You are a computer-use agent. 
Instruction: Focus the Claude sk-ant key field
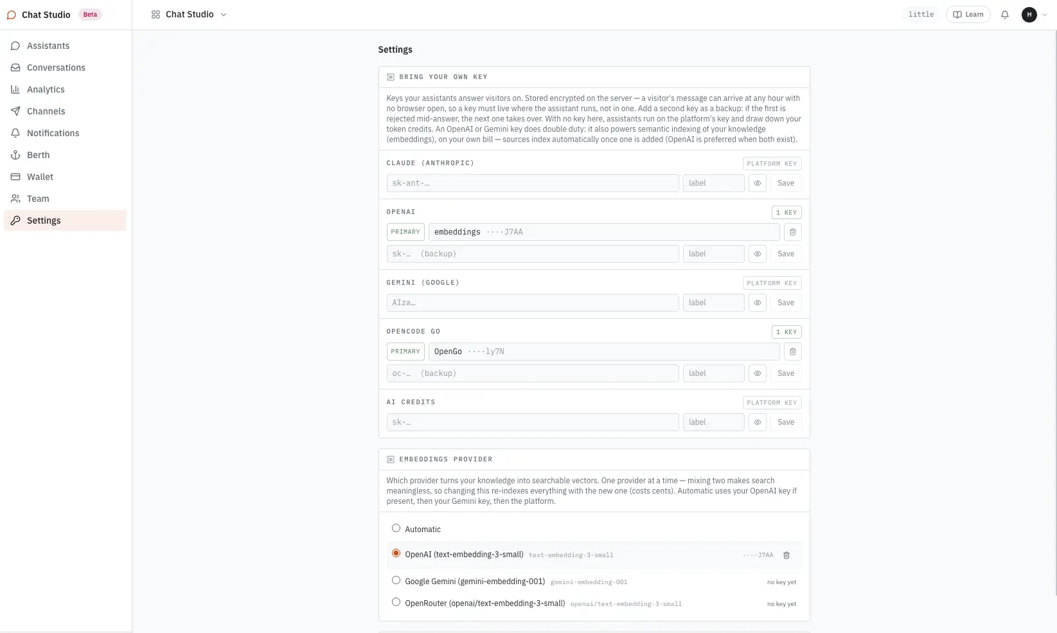[x=533, y=183]
